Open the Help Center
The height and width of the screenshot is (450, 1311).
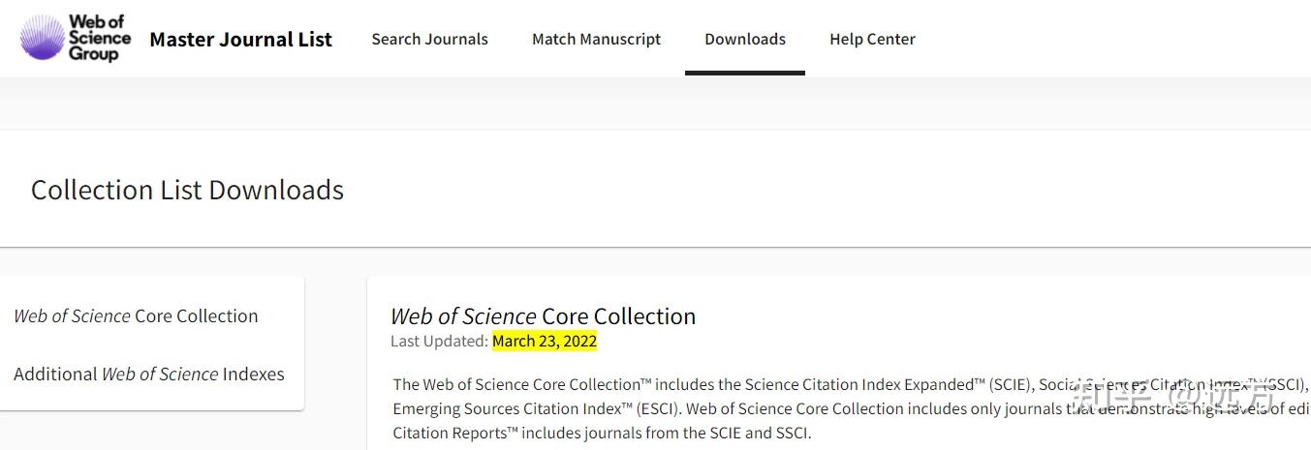(x=872, y=40)
